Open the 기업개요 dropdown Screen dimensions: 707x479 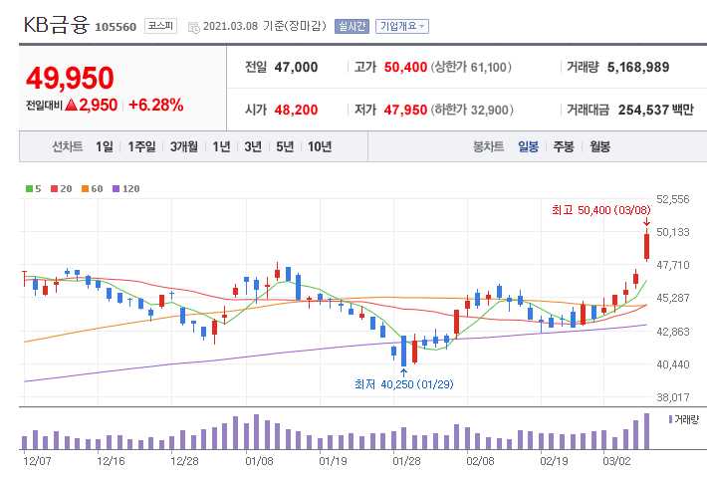(402, 26)
